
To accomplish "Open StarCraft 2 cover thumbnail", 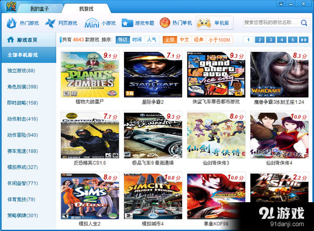I will (153, 74).
